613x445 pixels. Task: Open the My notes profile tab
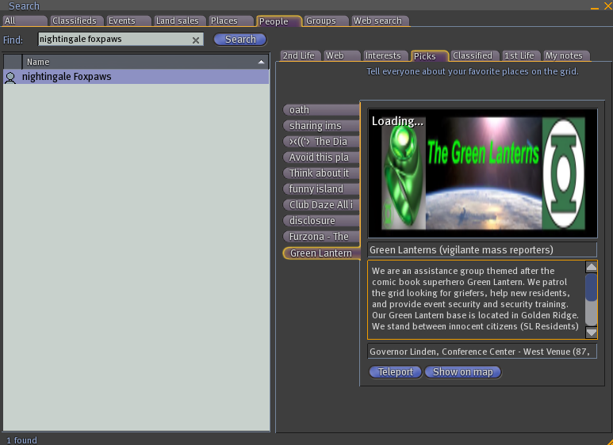[566, 55]
